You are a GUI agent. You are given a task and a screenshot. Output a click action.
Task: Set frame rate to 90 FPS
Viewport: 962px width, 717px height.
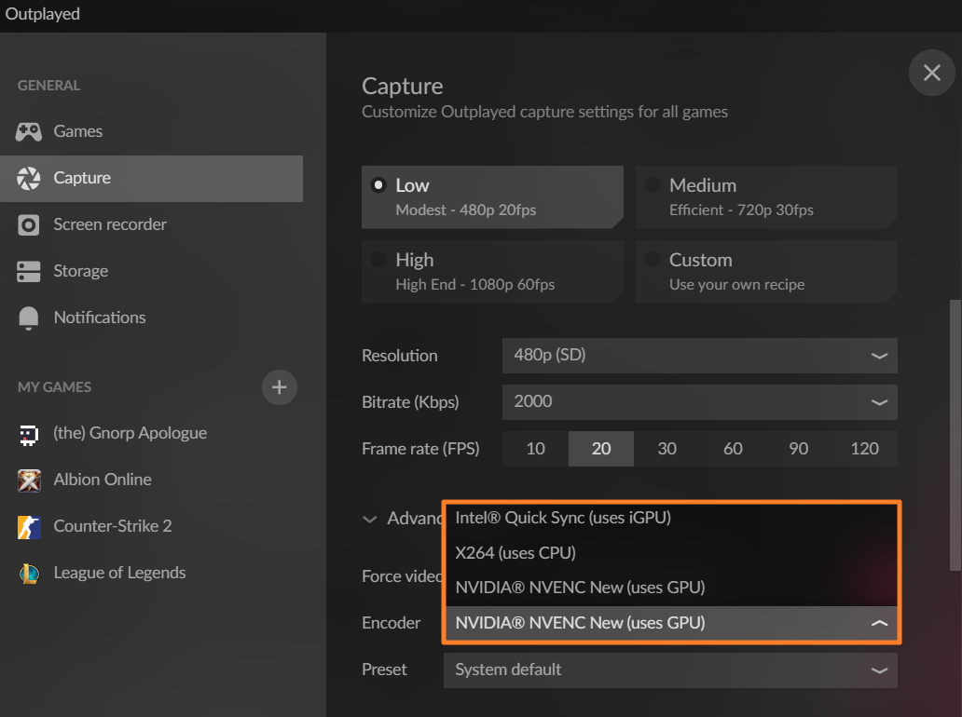tap(798, 449)
